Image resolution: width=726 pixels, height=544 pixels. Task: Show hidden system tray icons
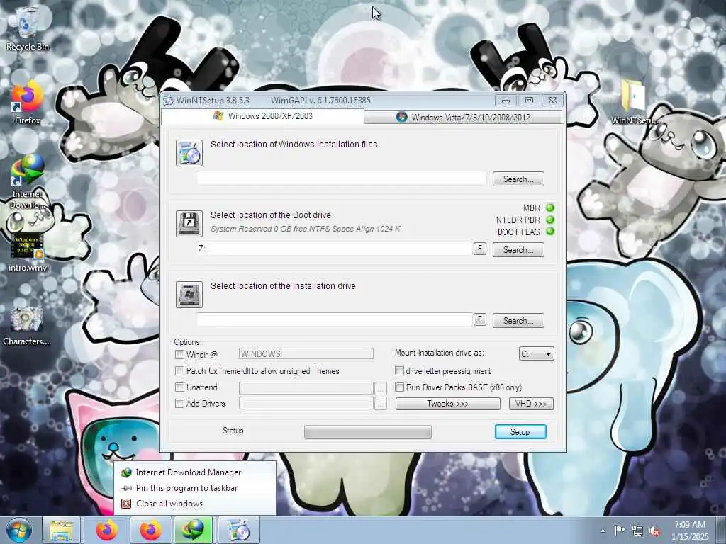click(x=603, y=531)
